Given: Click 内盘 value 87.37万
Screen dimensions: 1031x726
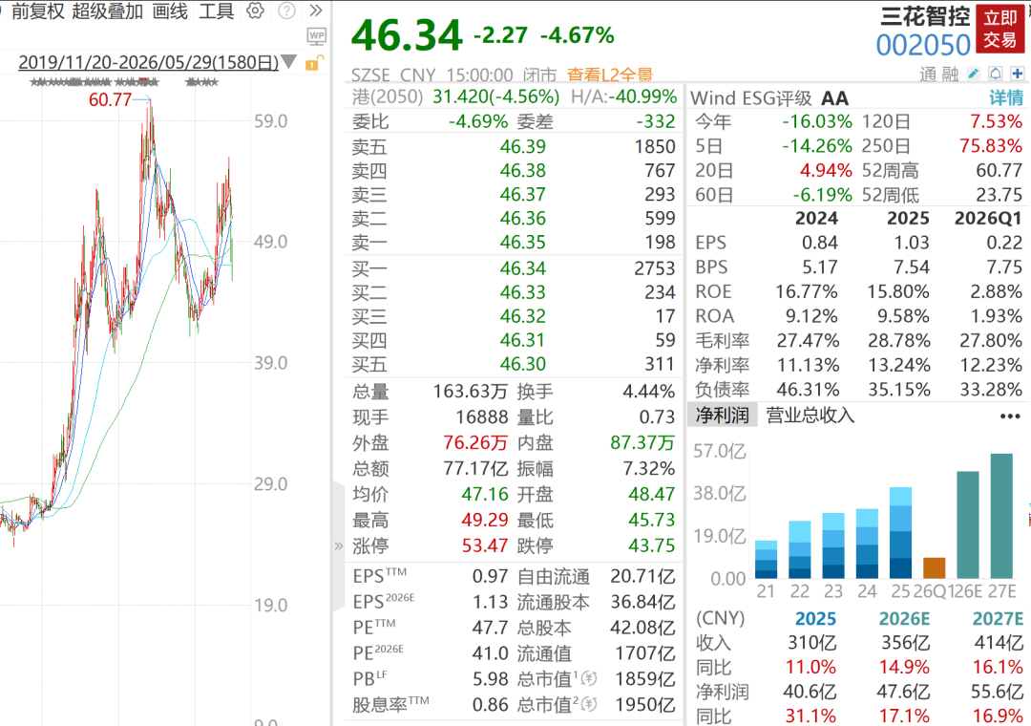Looking at the screenshot, I should (x=642, y=443).
